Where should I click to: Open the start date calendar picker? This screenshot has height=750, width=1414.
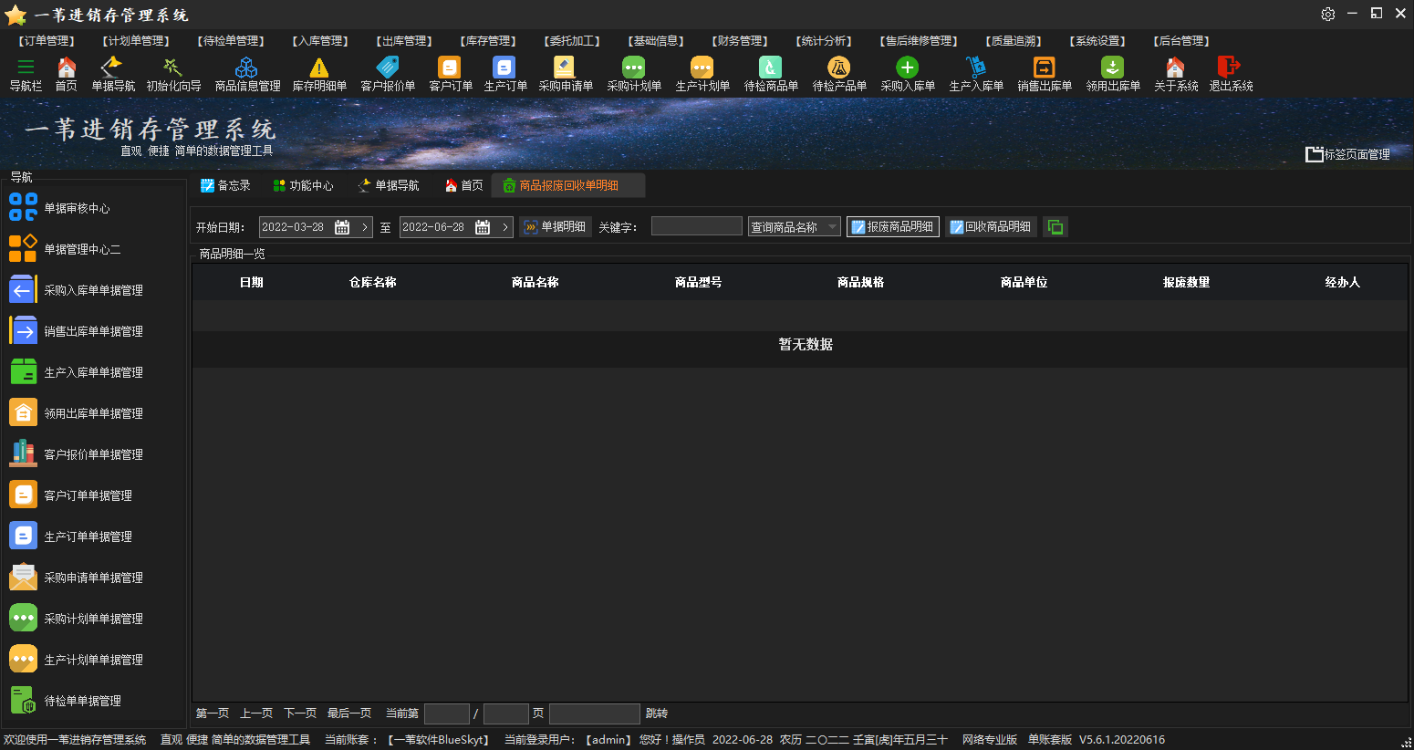pyautogui.click(x=342, y=227)
